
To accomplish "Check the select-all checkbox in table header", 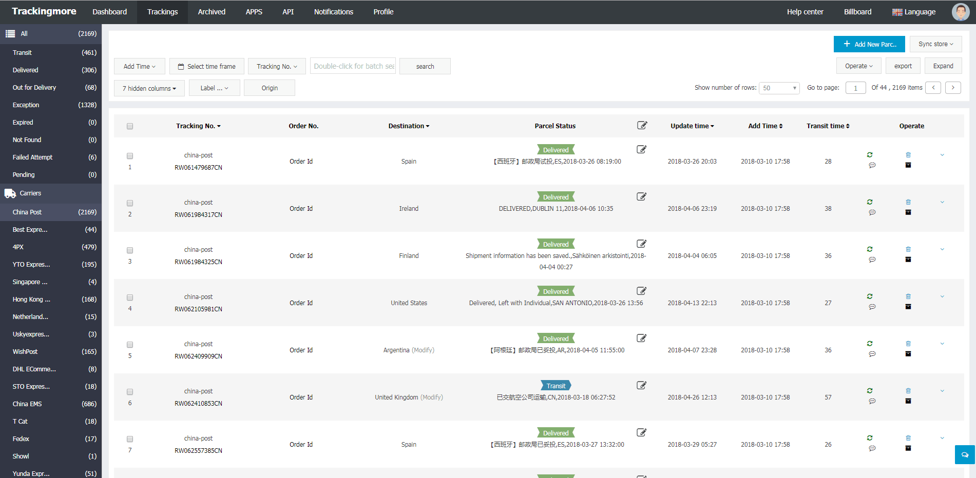I will coord(130,126).
